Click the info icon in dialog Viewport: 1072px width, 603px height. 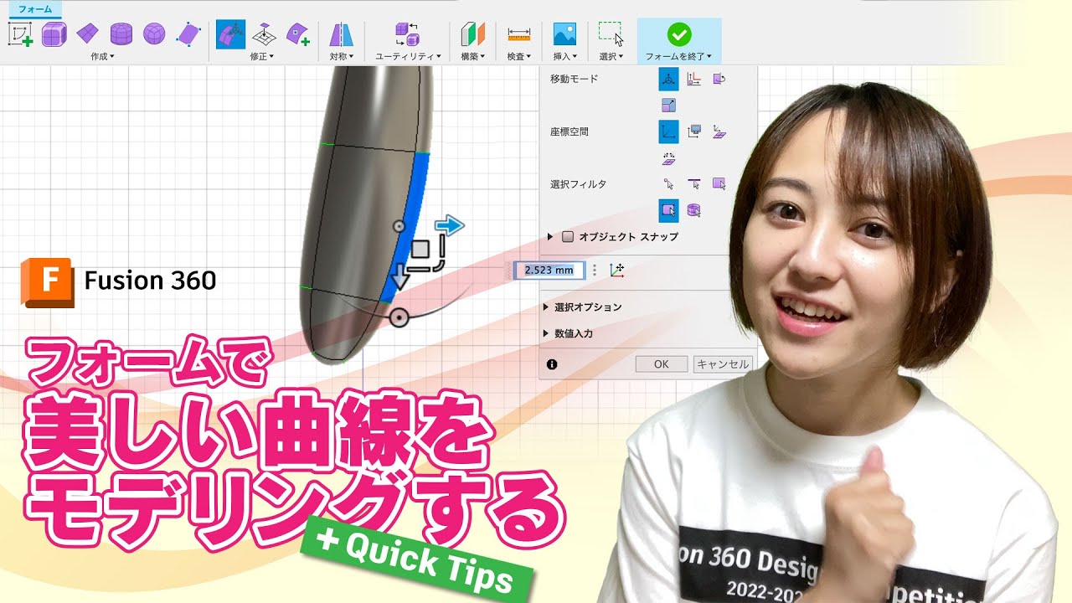pyautogui.click(x=552, y=364)
